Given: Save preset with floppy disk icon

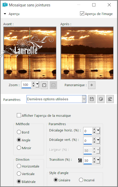Looking at the screenshot, I should tap(92, 99).
